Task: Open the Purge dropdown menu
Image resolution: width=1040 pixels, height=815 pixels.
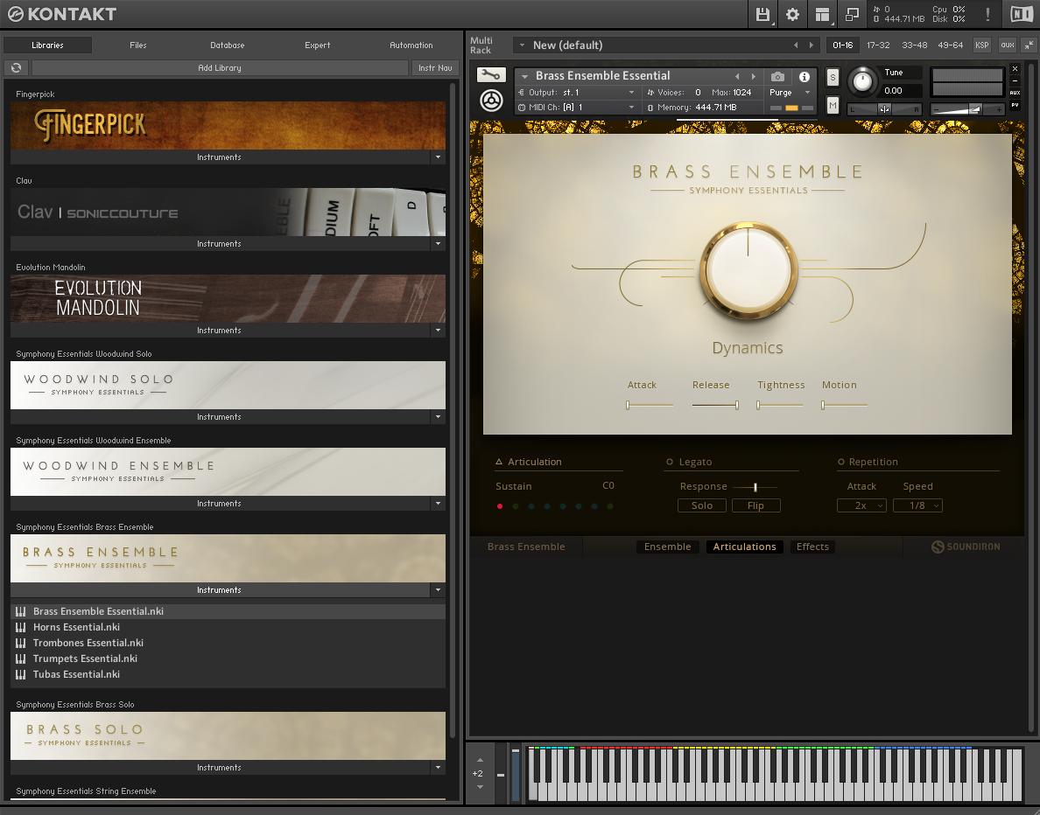Action: [790, 93]
